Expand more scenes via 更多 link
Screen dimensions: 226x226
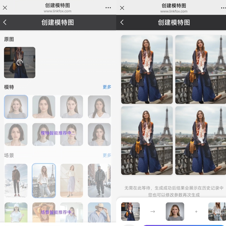(107, 155)
